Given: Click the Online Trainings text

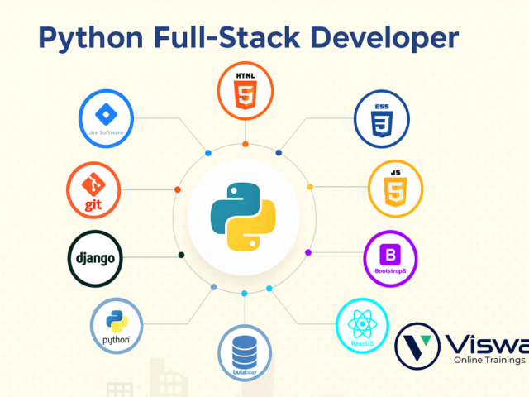Looking at the screenshot, I should [489, 361].
